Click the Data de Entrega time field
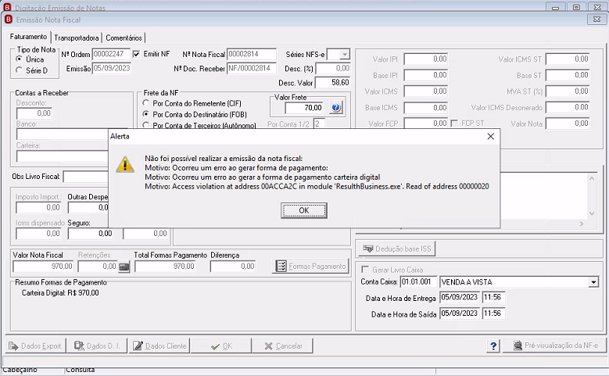 coord(493,298)
